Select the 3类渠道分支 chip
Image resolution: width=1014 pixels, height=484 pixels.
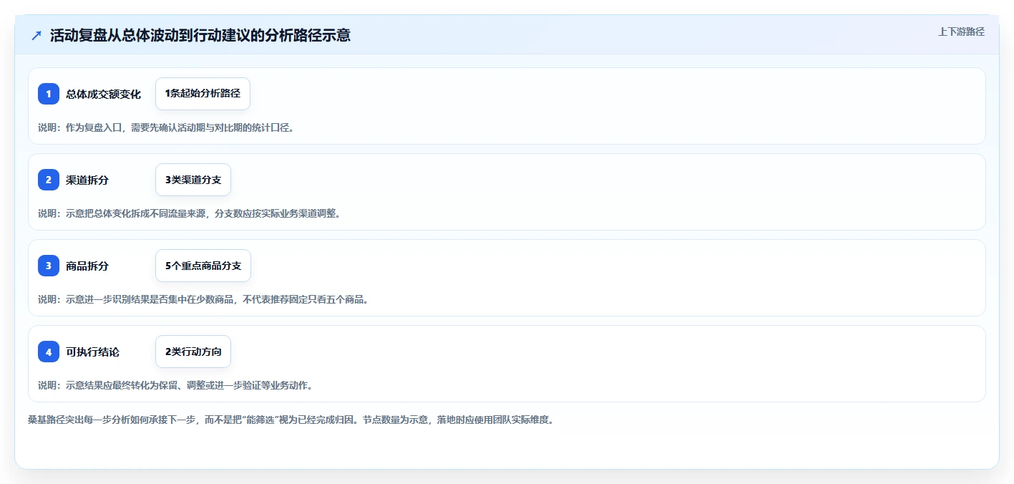[193, 180]
